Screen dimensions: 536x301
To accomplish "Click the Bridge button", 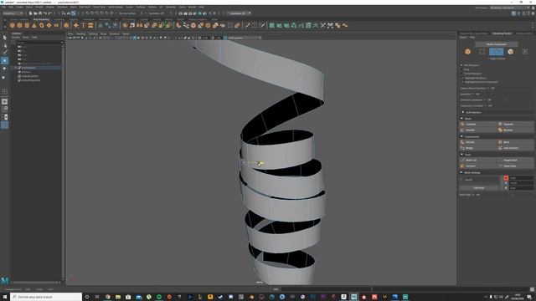I will 478,148.
